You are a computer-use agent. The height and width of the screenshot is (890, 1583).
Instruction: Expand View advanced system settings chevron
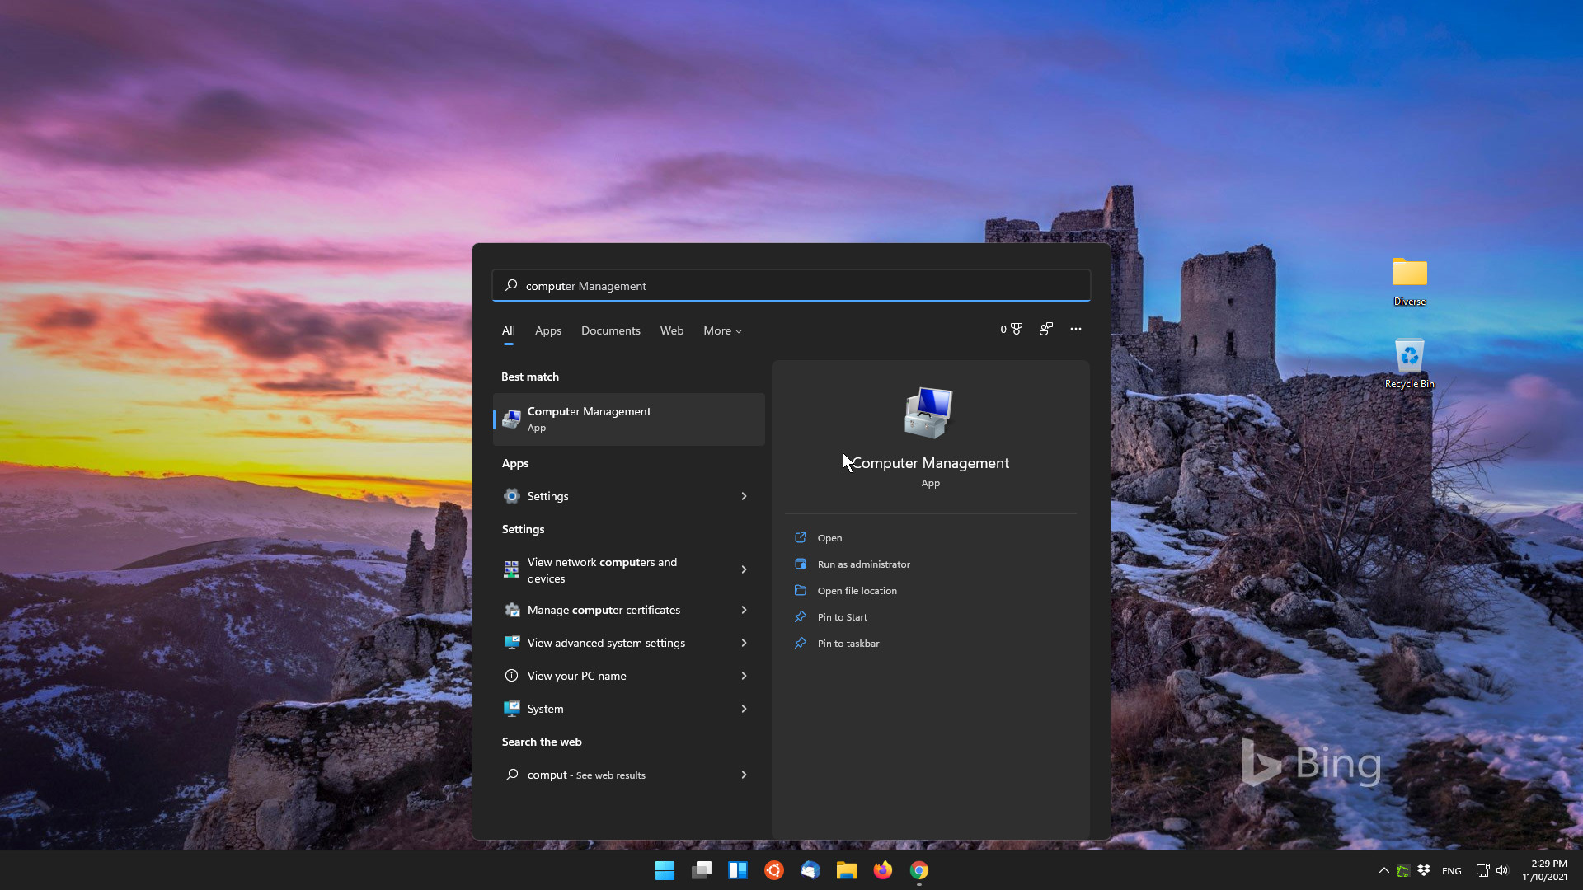pyautogui.click(x=744, y=643)
